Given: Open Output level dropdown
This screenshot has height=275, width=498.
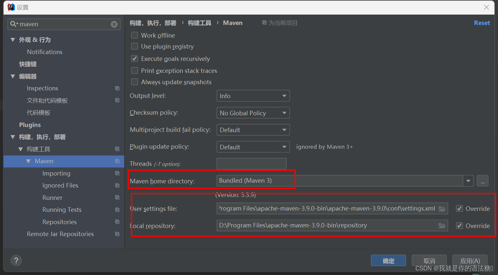Looking at the screenshot, I should (x=253, y=96).
